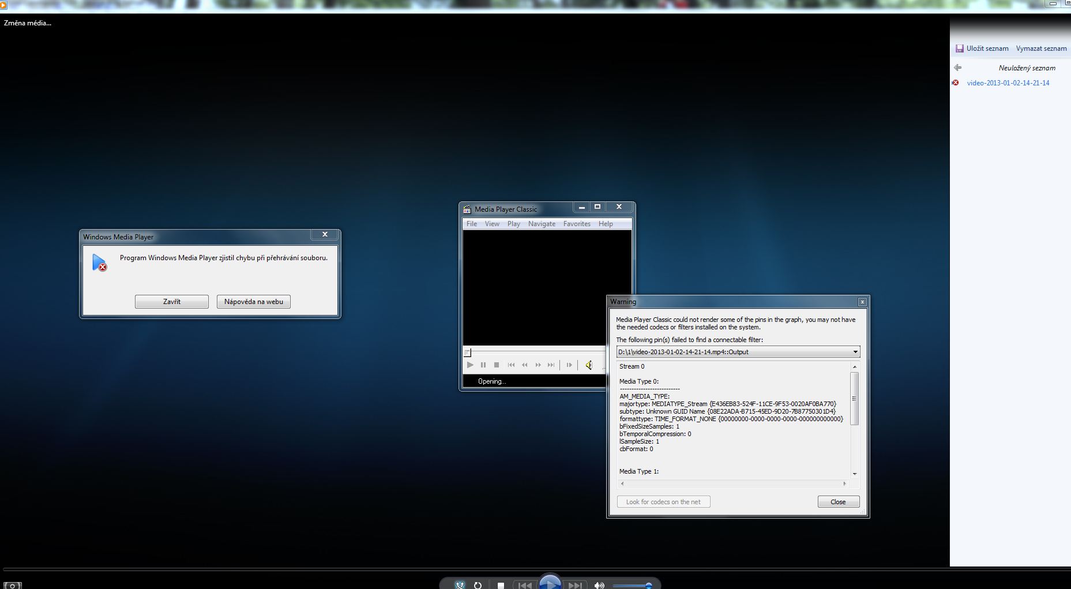Click the big blue Play button
1071x589 pixels.
550,583
